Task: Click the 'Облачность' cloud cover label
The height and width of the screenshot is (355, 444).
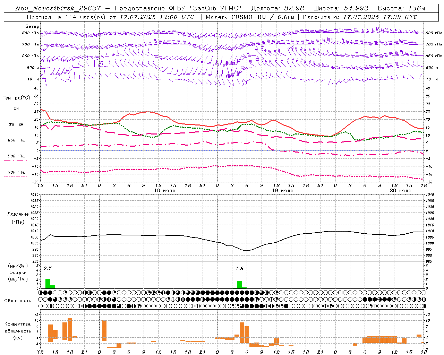Action: (x=18, y=301)
